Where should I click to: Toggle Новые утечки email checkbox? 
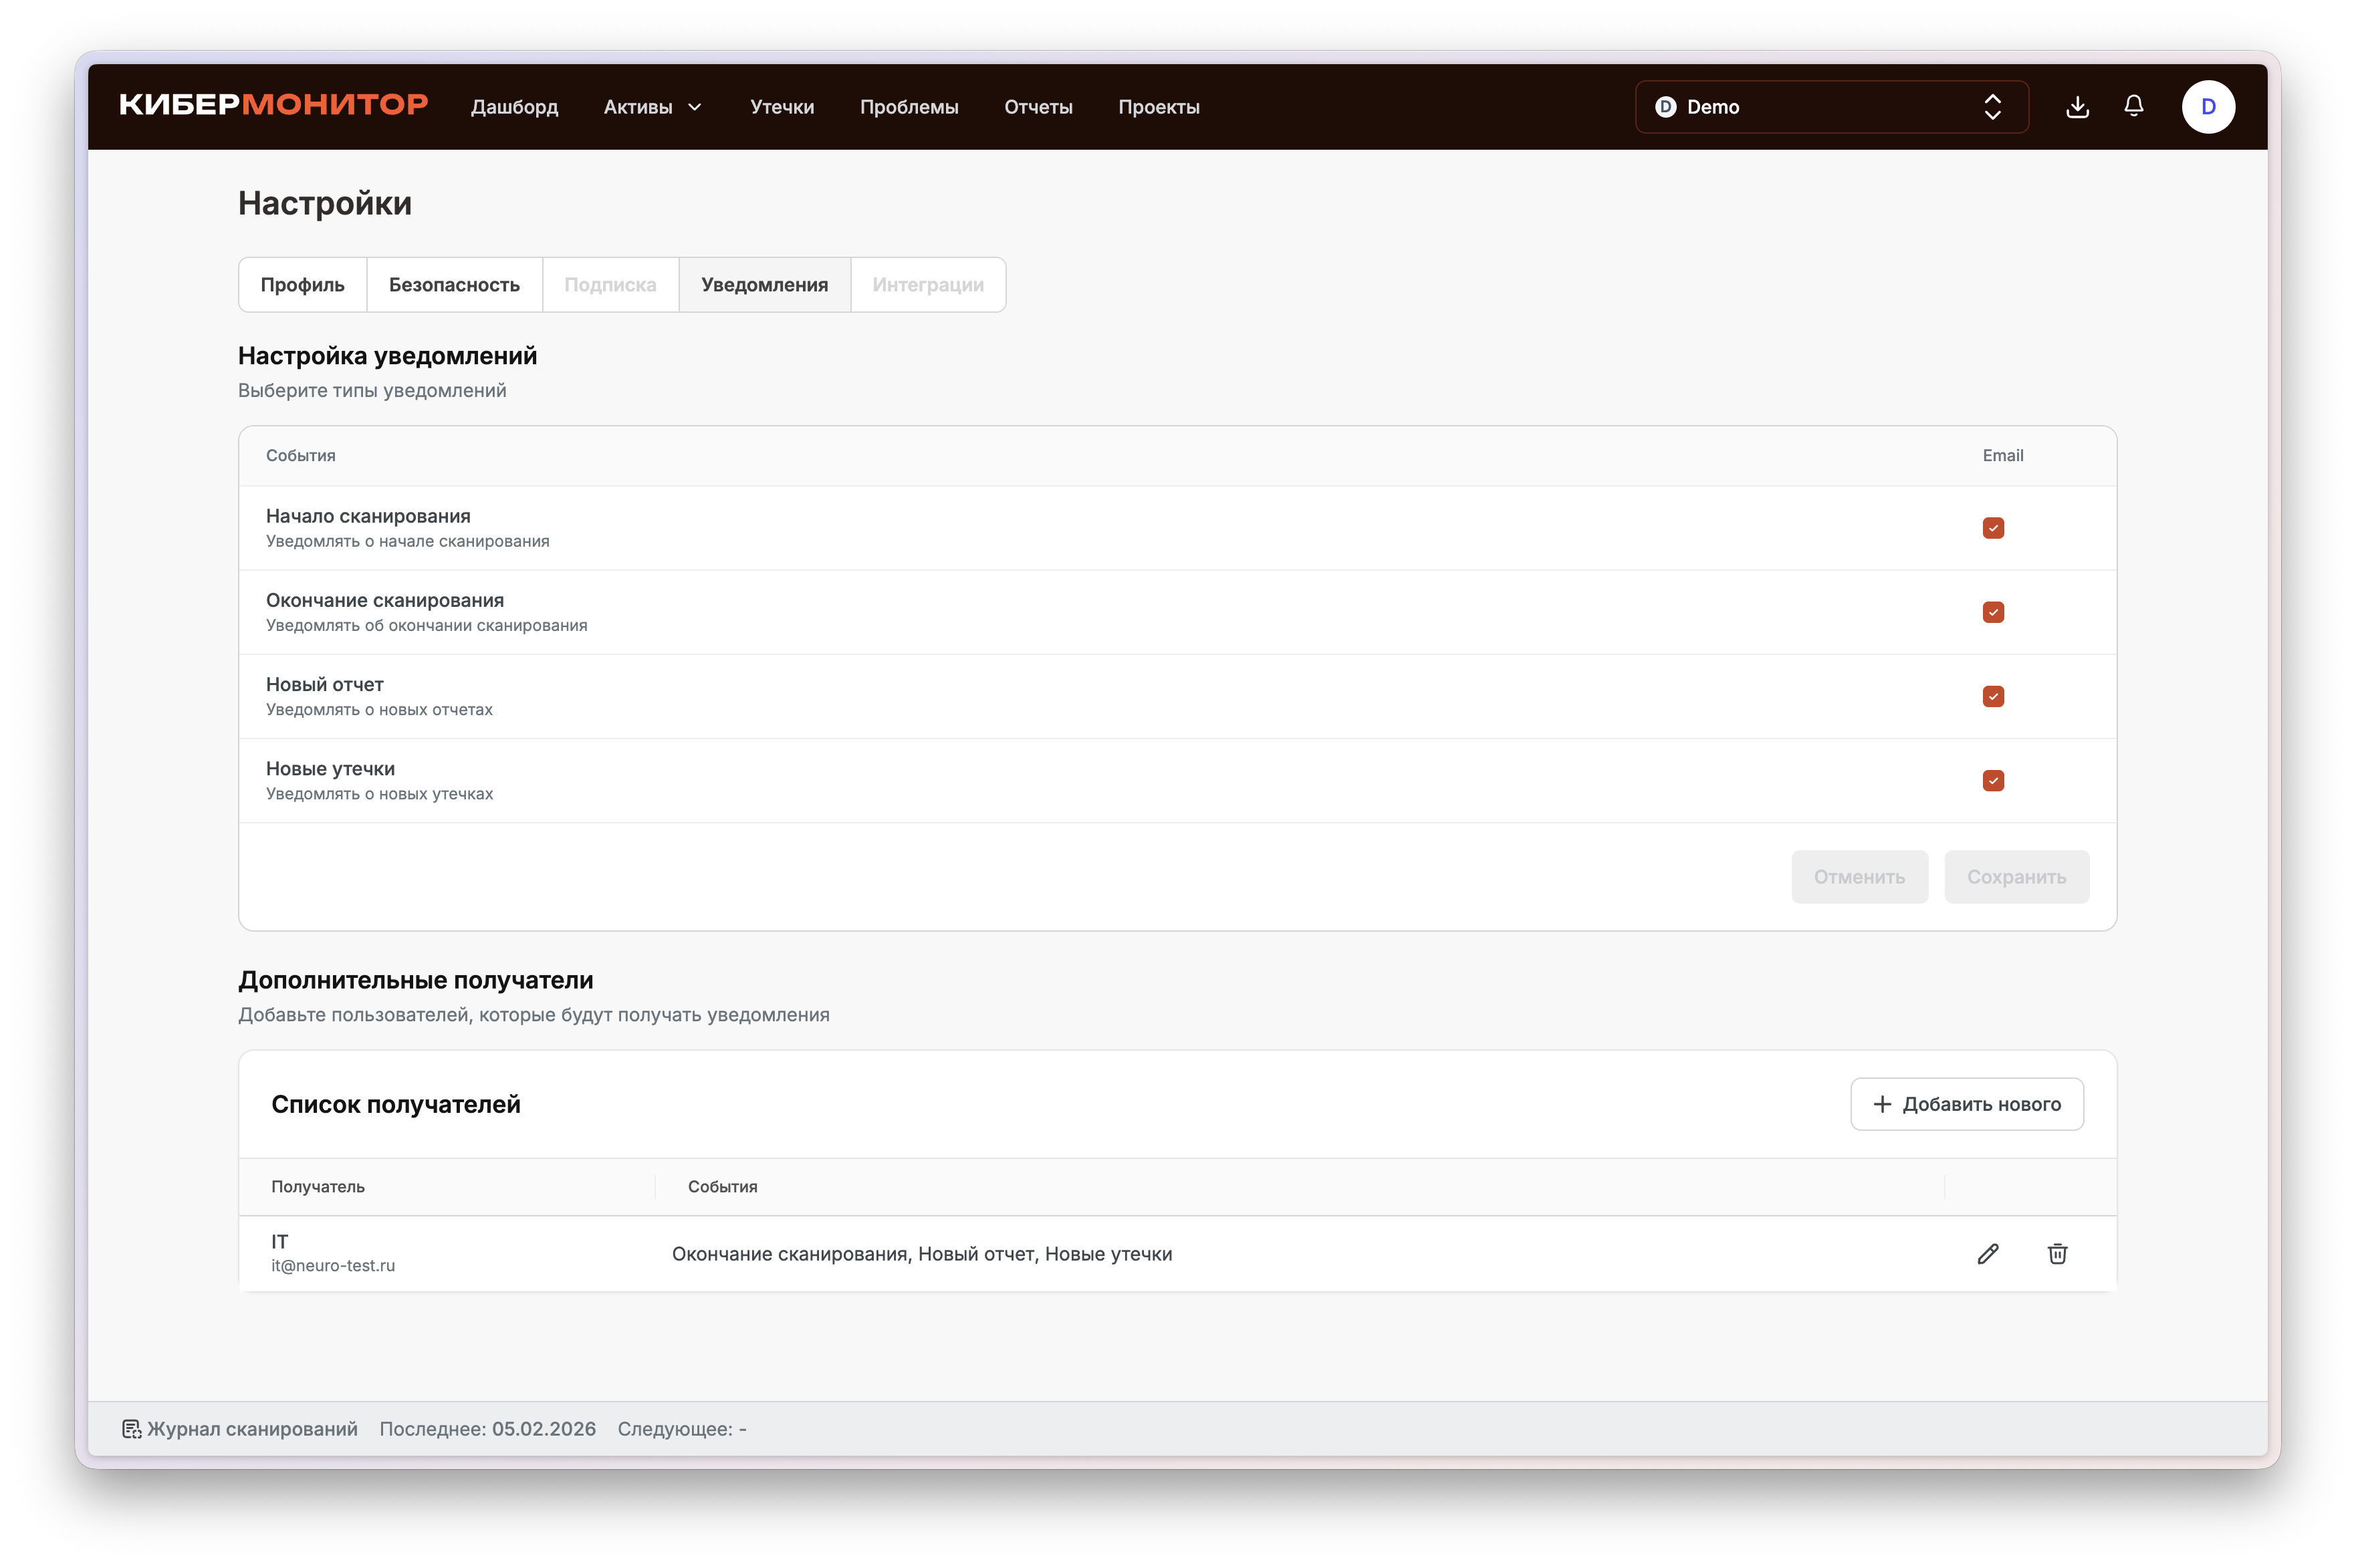(1993, 780)
